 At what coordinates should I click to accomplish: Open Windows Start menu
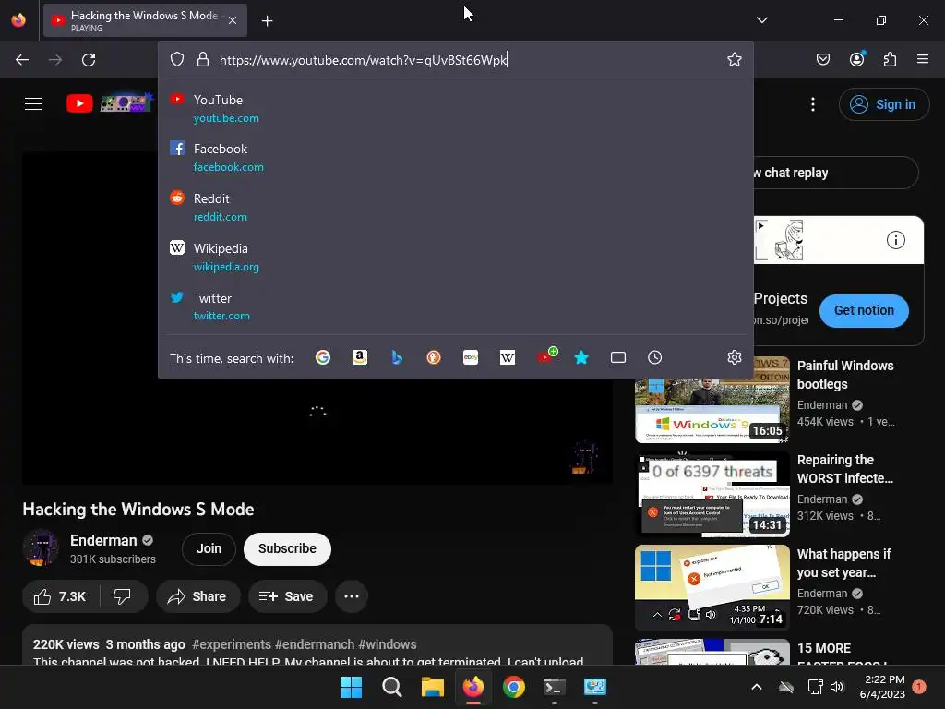[x=351, y=687]
